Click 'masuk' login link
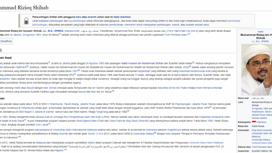 click(175, 24)
